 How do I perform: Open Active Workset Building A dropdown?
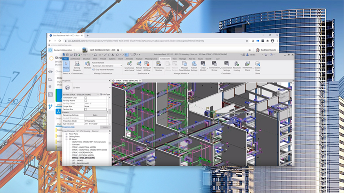pos(107,66)
